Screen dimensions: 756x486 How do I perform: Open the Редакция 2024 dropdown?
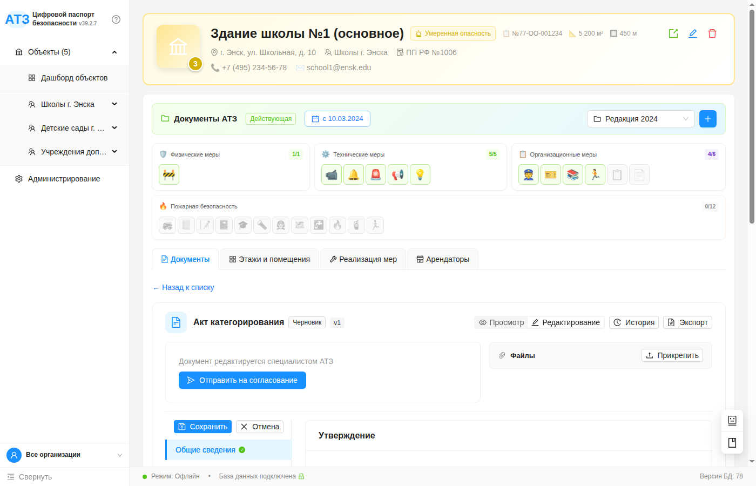click(x=640, y=118)
